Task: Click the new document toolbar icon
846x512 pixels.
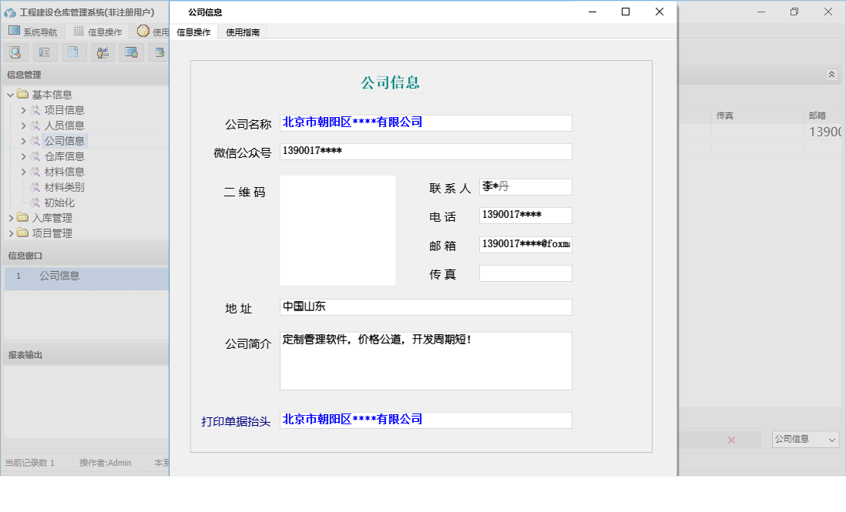Action: [x=72, y=52]
